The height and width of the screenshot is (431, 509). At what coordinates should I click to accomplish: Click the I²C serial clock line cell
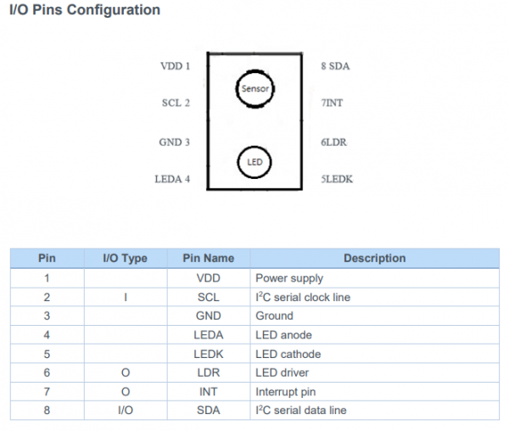(x=303, y=297)
